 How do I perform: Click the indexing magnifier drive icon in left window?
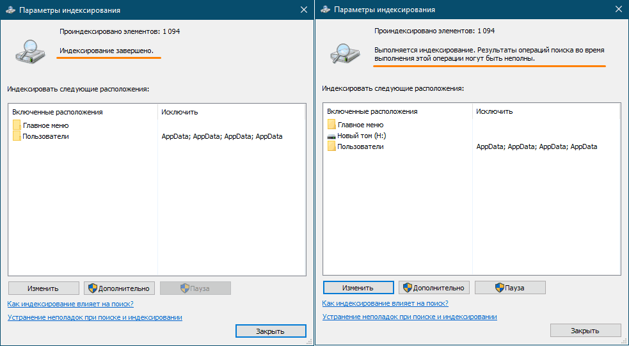pyautogui.click(x=31, y=51)
